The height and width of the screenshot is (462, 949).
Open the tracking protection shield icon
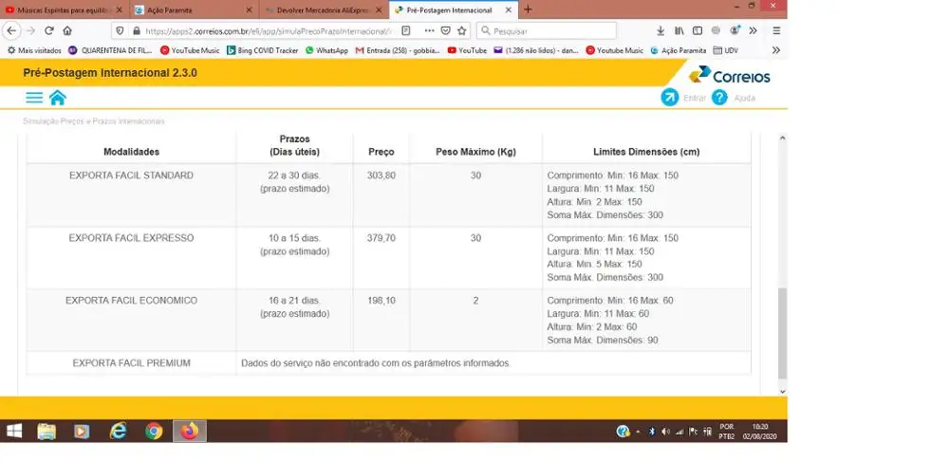point(120,31)
